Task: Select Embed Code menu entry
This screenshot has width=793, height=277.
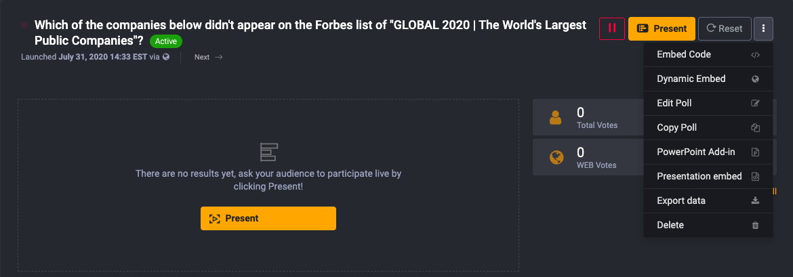Action: coord(684,54)
